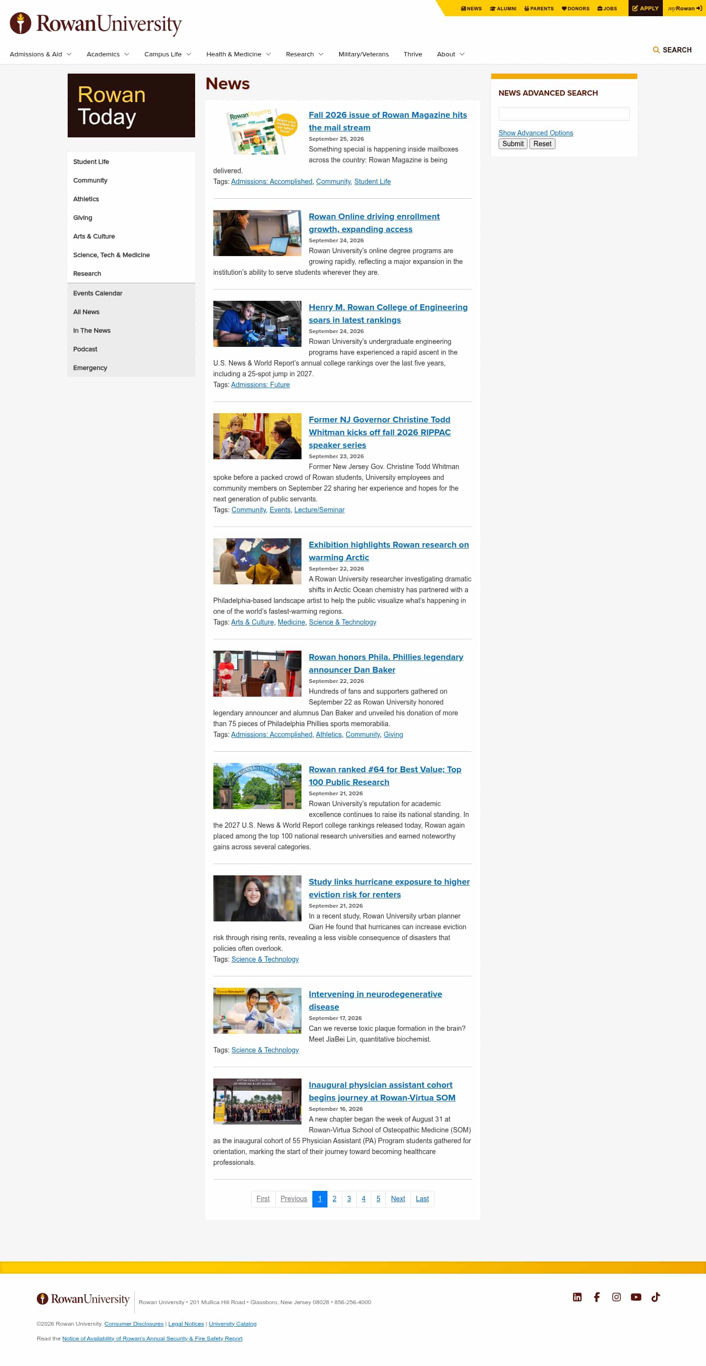Viewport: 706px width, 1366px height.
Task: Click the Reset search button
Action: click(x=542, y=144)
